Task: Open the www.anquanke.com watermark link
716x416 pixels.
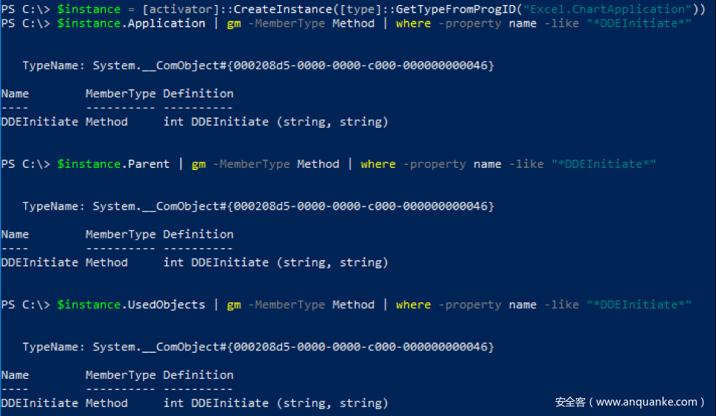Action: tap(647, 402)
